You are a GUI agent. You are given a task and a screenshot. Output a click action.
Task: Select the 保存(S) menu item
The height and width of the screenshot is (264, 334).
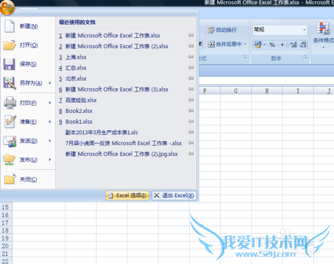coord(28,64)
